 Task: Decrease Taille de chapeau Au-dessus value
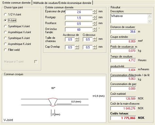77,40
